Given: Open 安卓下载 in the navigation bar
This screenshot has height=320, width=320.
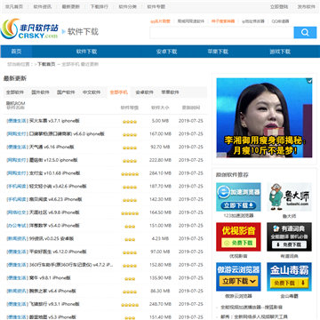Looking at the screenshot, I should [x=166, y=52].
